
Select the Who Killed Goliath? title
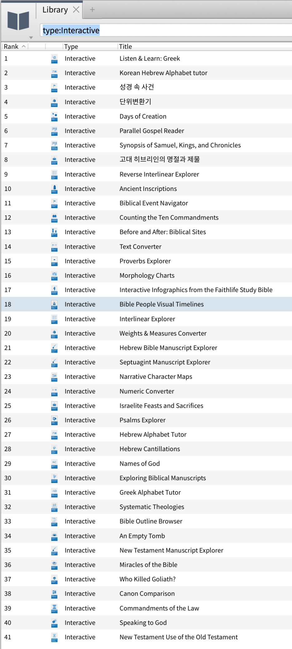tap(148, 579)
